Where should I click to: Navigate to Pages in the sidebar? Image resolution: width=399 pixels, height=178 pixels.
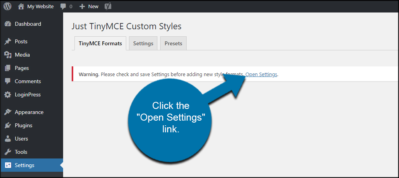32,68
